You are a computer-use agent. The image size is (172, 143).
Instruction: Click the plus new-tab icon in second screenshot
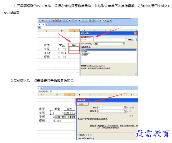42,88
